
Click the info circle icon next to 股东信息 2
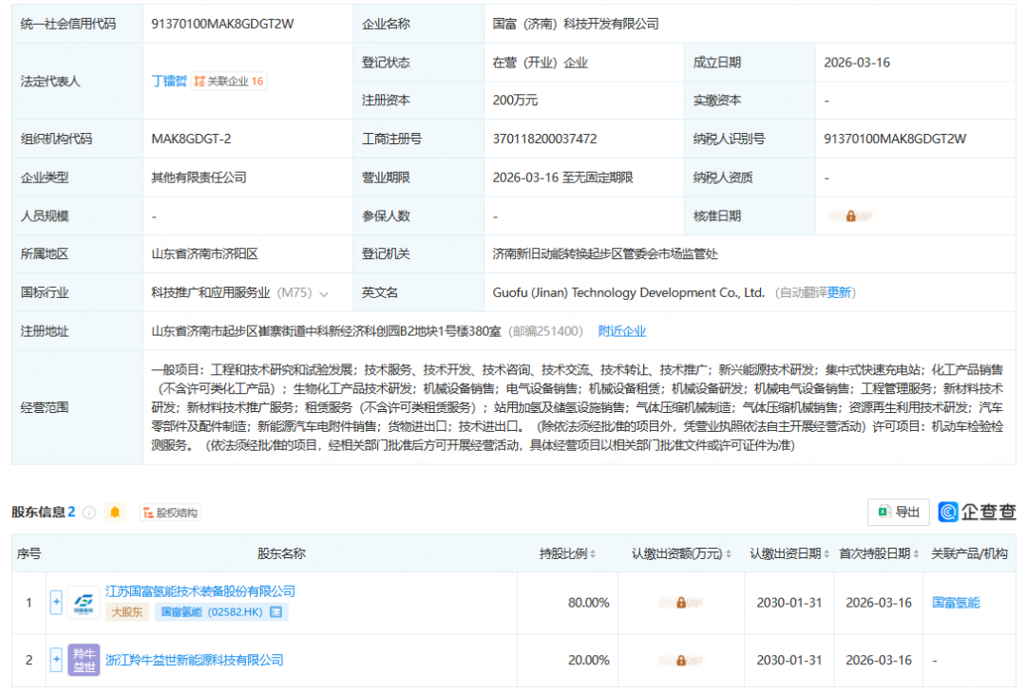[x=88, y=513]
